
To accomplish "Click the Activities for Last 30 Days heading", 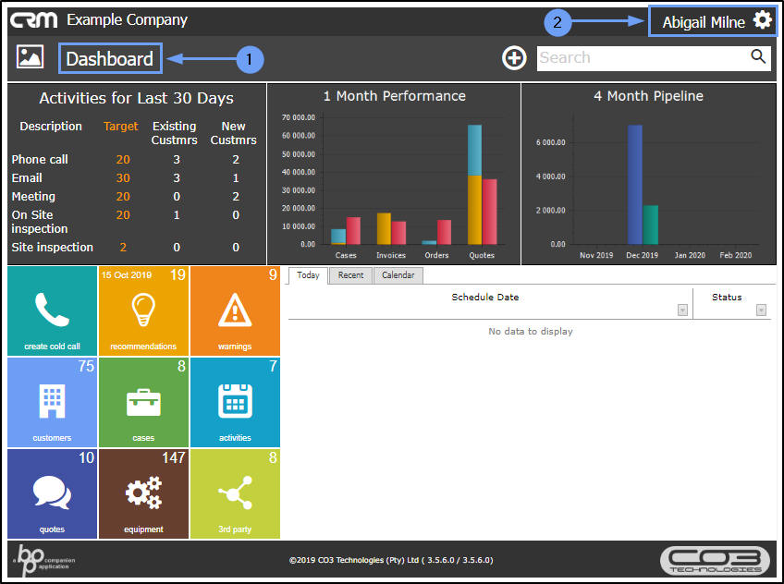I will point(137,98).
